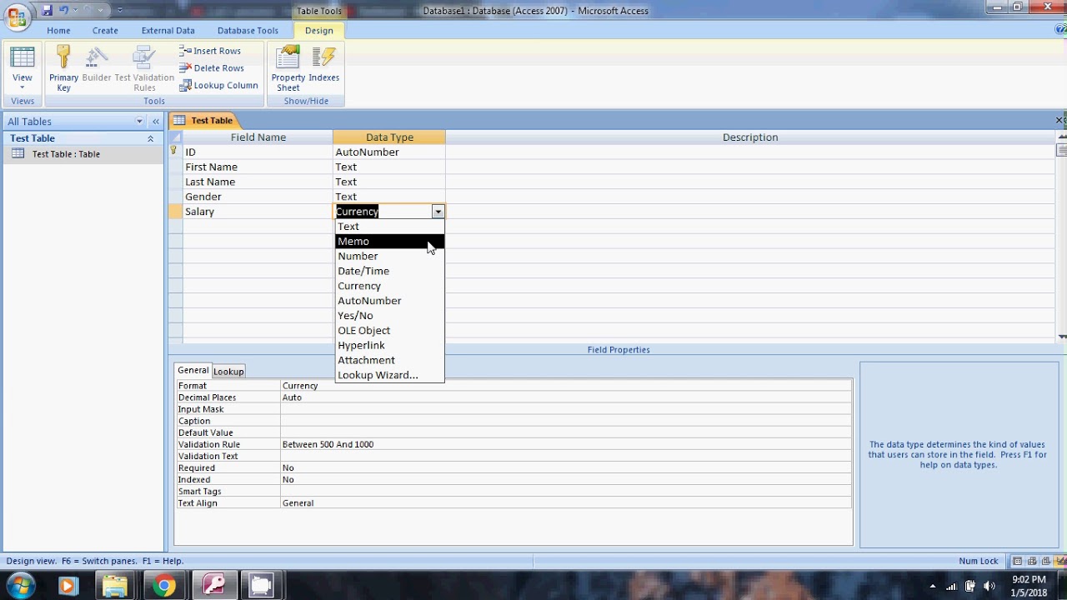Choose Date/Time from the data type list
1067x600 pixels.
[x=390, y=272]
